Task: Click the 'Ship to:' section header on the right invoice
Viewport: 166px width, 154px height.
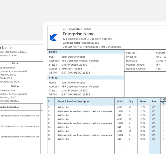Action: [53, 78]
